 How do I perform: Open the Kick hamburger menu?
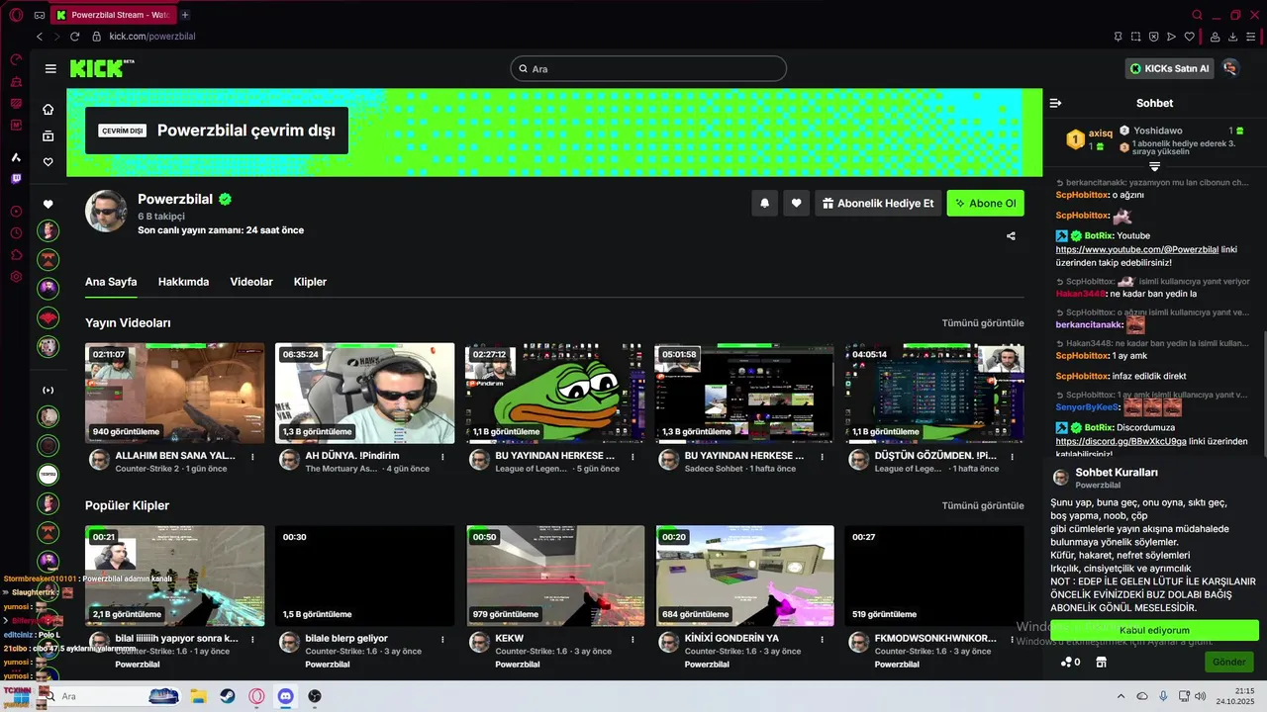coord(50,69)
